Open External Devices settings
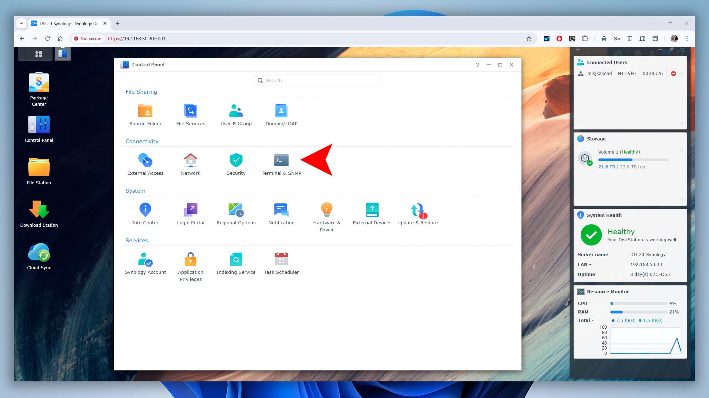Screen dimensions: 709x398 372,214
